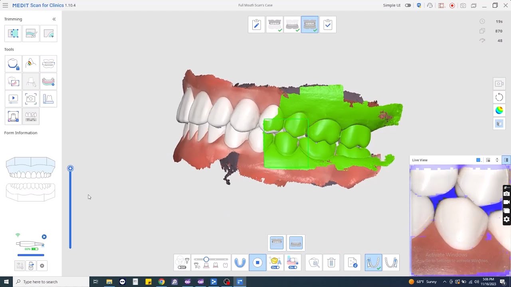The image size is (511, 287).
Task: Open scanner settings gear
Action: tap(42, 265)
